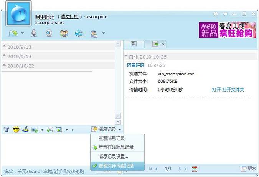Click the scroll-up arrow of the chat scrollbar
The height and width of the screenshot is (177, 259).
tap(118, 44)
